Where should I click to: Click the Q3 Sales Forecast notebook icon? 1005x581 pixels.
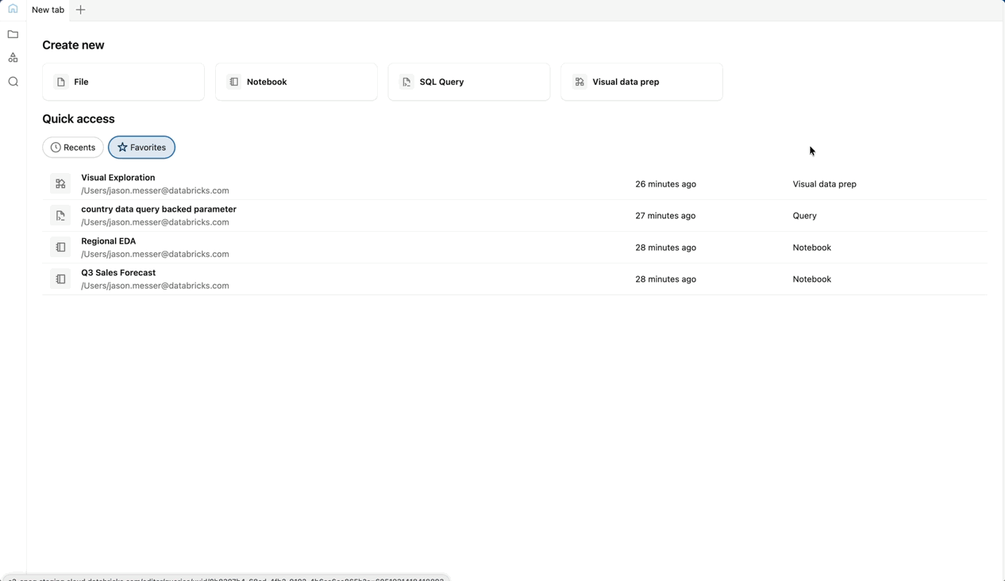pyautogui.click(x=60, y=279)
